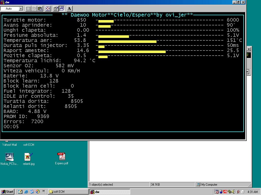261x195 pixels.
Task: Switch dw window to Full screen
Action: point(48,9)
